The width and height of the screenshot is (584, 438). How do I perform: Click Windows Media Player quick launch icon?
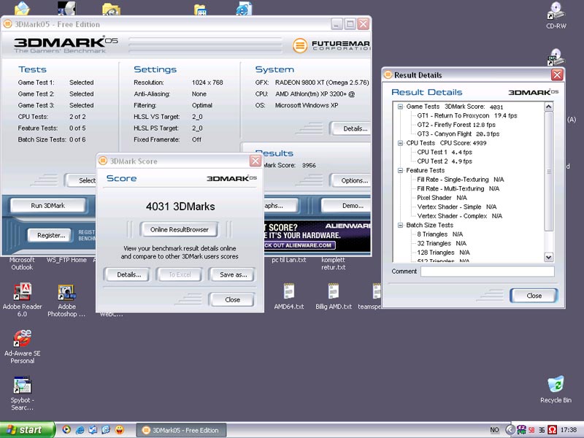point(66,430)
